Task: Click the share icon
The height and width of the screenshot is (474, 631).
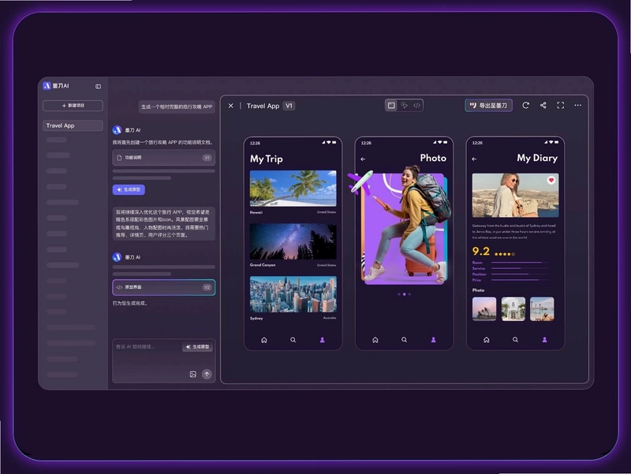Action: click(543, 106)
